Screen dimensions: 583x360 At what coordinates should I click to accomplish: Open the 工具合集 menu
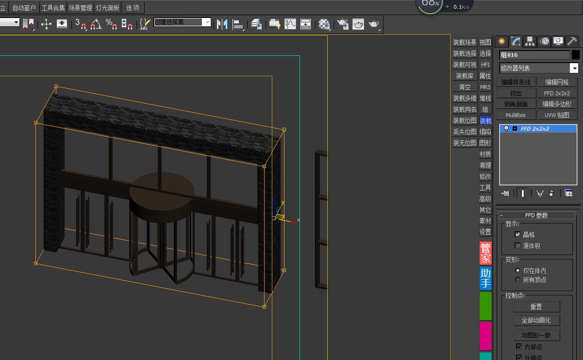pyautogui.click(x=53, y=8)
